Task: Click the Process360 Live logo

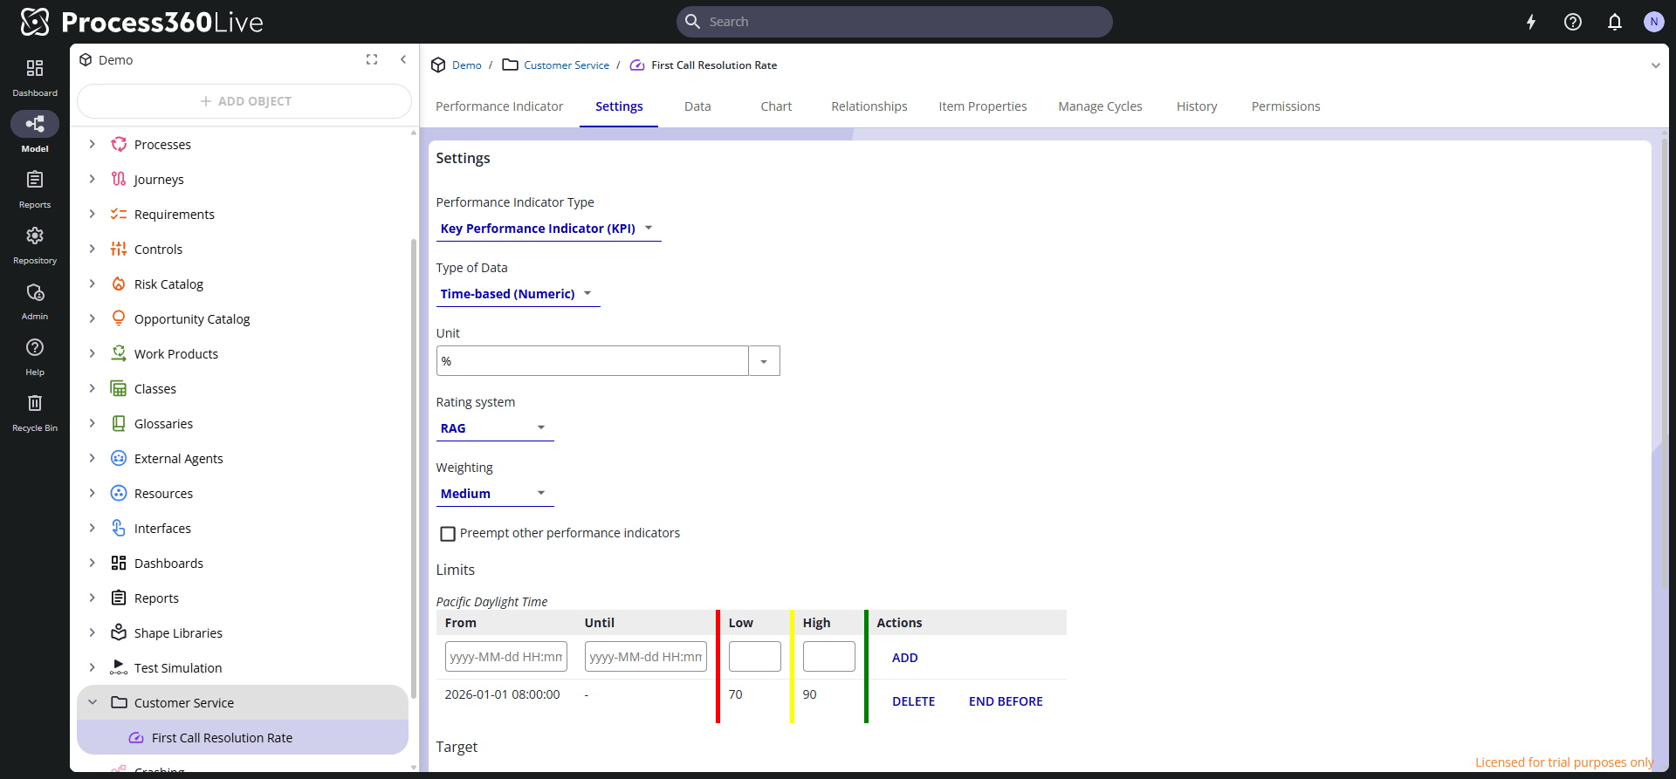Action: click(x=141, y=22)
